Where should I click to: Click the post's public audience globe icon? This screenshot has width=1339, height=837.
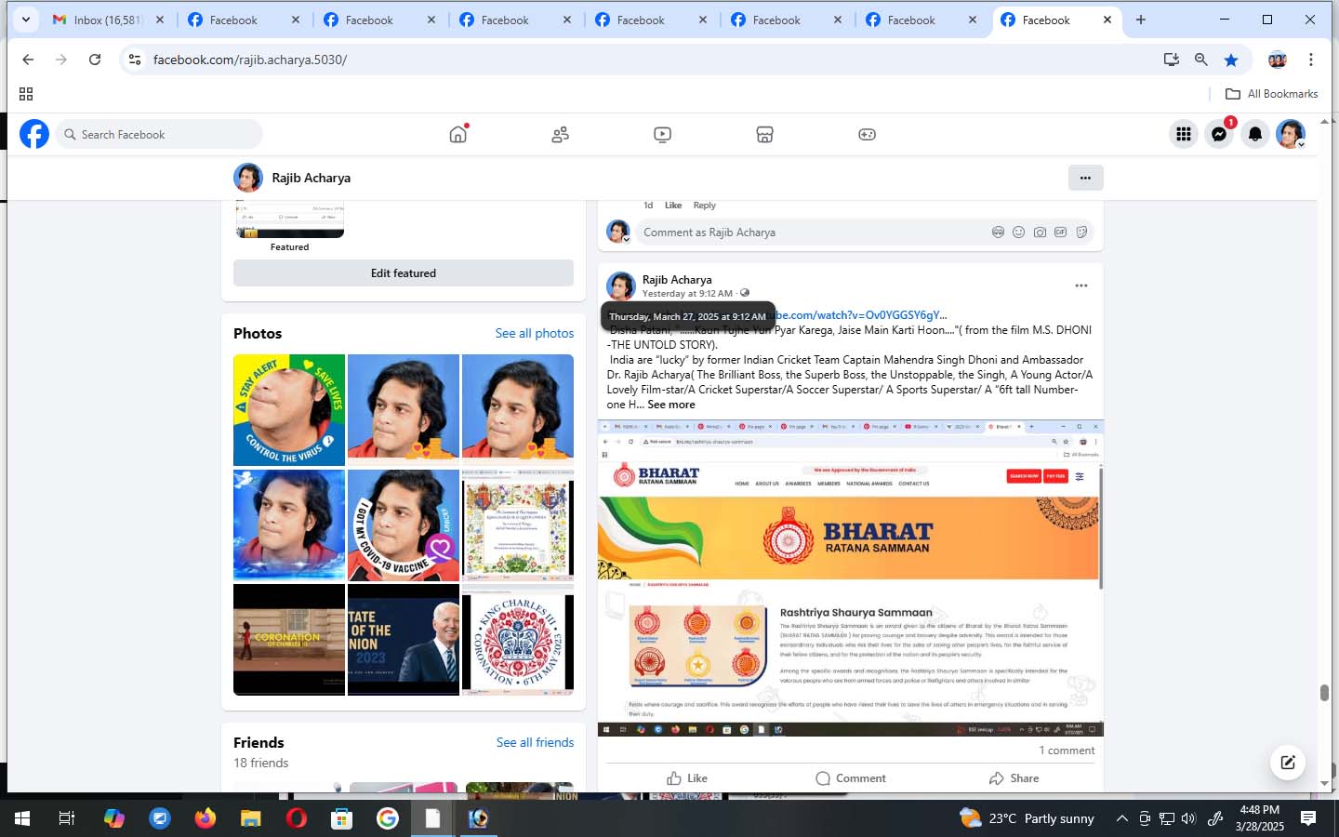point(744,293)
